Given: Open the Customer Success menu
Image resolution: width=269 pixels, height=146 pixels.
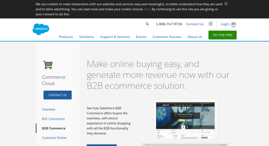Looking at the screenshot, I should tap(167, 37).
